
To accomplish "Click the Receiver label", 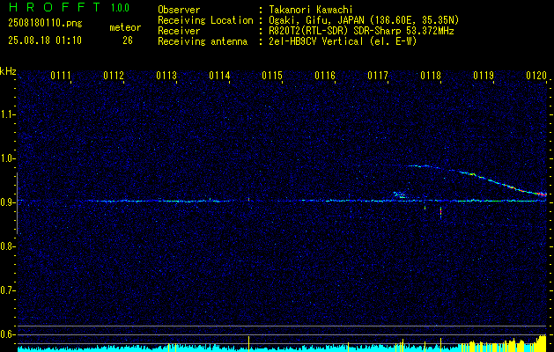I will tap(179, 31).
